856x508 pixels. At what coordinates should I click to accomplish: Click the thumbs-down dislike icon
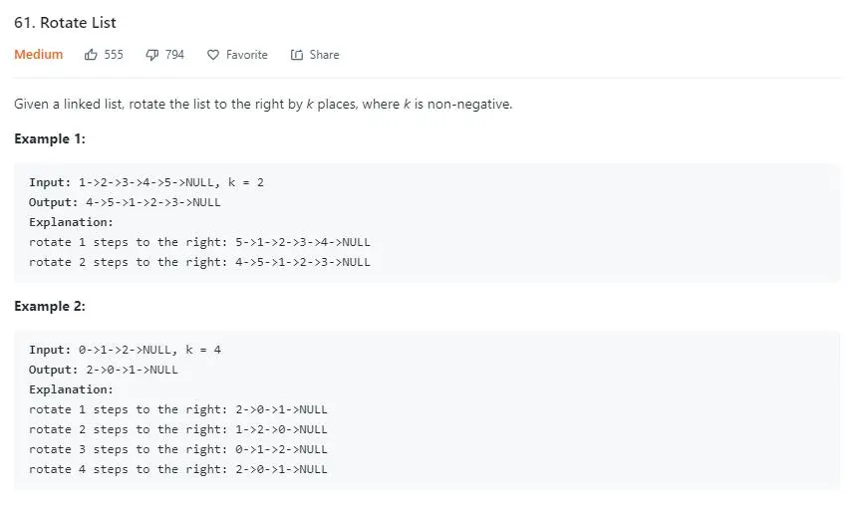point(151,55)
